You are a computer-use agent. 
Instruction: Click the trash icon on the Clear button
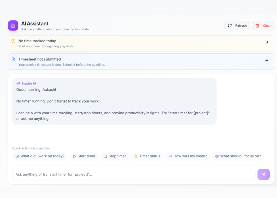257,26
